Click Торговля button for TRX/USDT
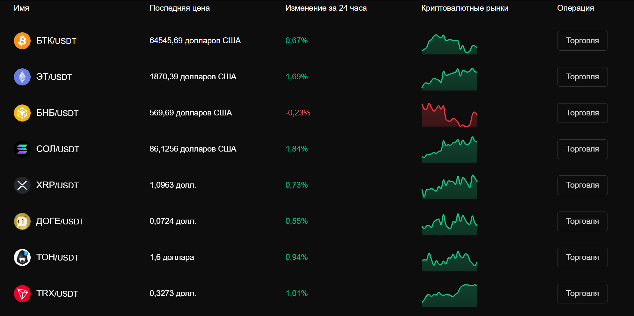 coord(582,293)
